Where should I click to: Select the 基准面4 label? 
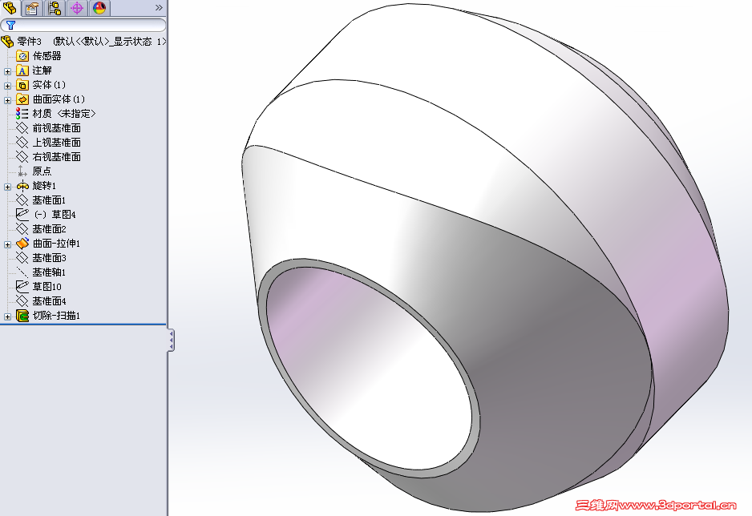coord(49,301)
